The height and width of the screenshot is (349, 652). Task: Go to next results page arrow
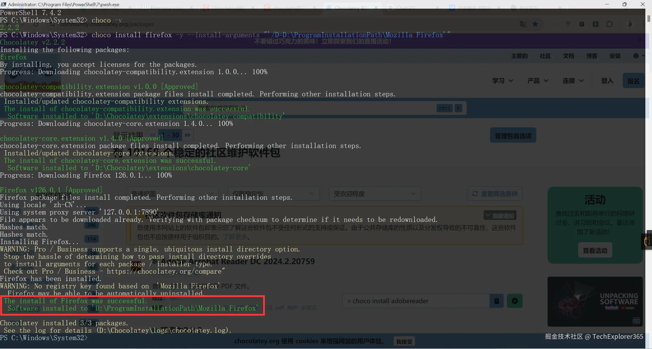(x=188, y=135)
